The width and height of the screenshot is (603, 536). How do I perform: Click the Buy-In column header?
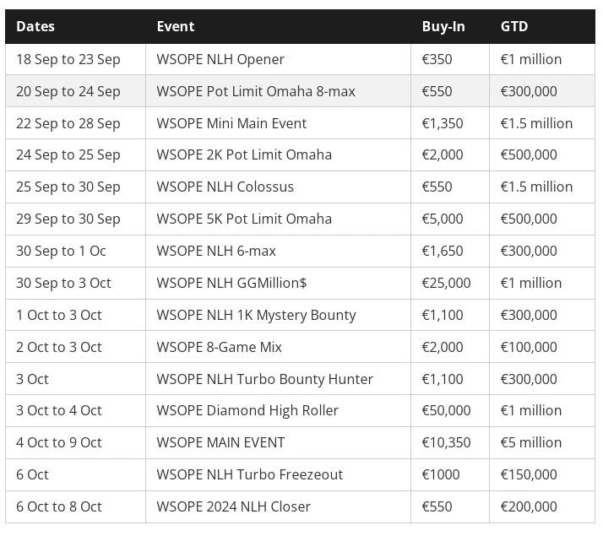click(443, 26)
